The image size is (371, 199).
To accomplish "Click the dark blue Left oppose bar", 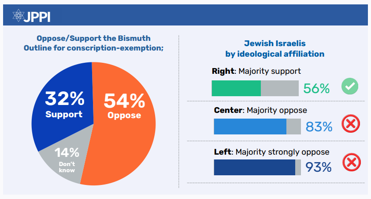I will click(254, 167).
